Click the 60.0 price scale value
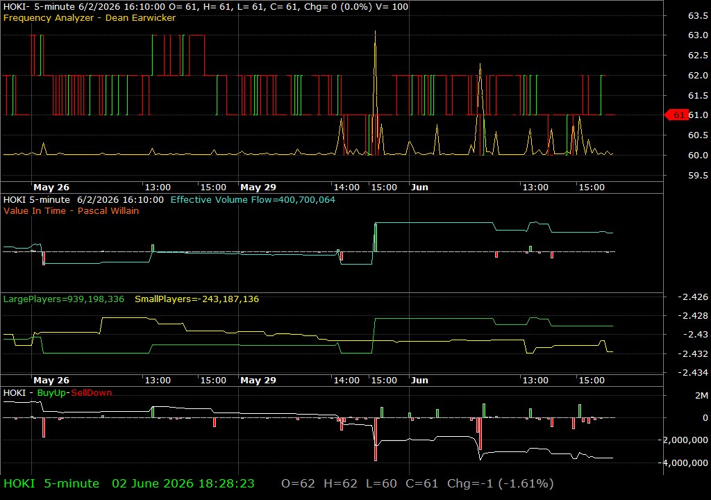 click(x=698, y=155)
